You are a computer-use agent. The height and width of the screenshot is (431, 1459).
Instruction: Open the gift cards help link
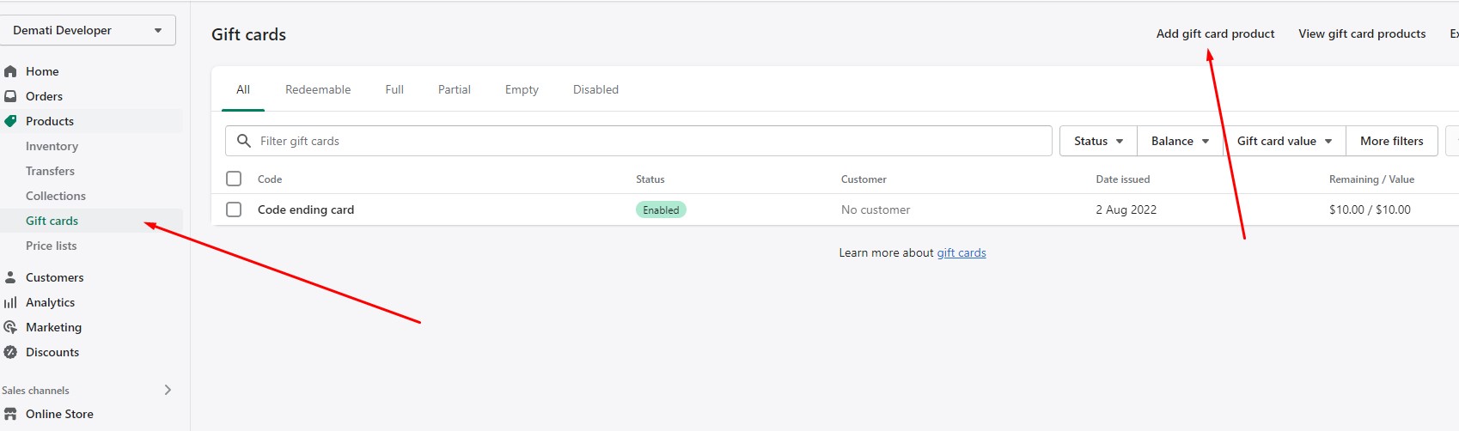click(x=961, y=252)
